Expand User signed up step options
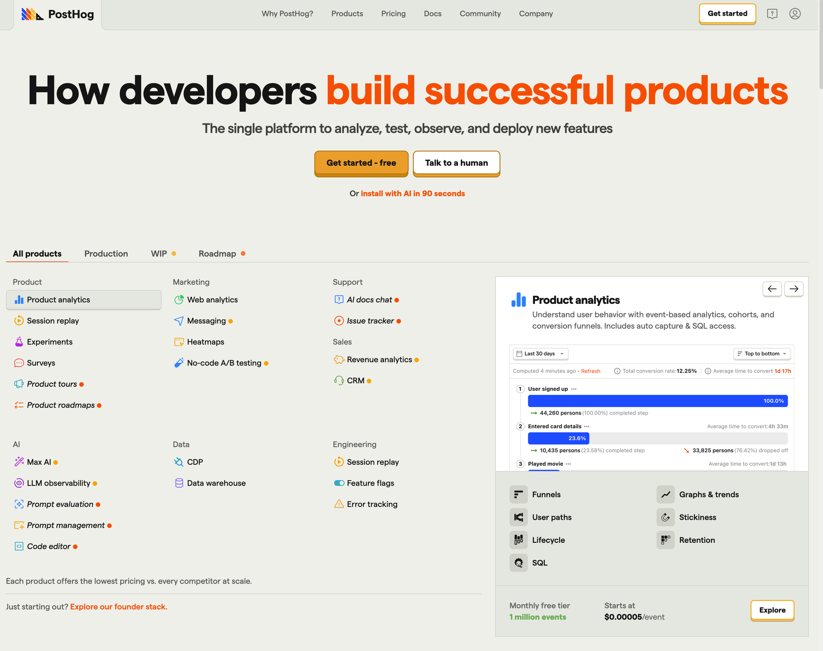Image resolution: width=823 pixels, height=651 pixels. (574, 389)
